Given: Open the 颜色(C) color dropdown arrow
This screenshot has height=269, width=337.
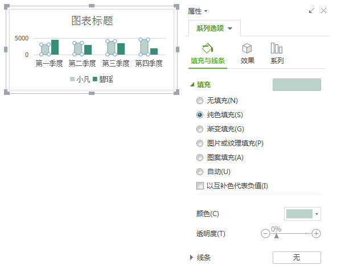Looking at the screenshot, I should [317, 214].
